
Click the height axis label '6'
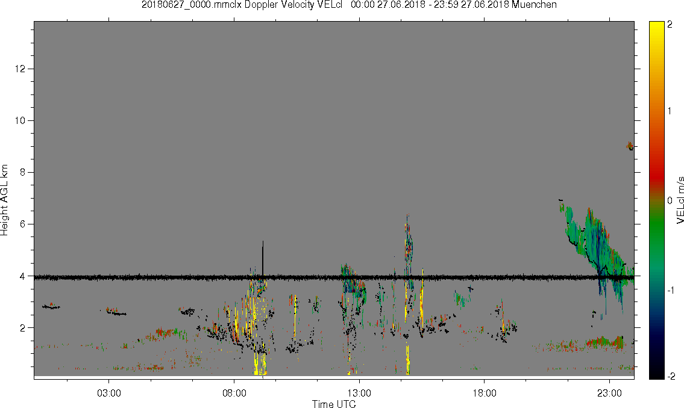click(22, 224)
